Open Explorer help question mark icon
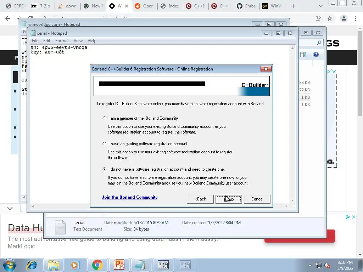Image resolution: width=363 pixels, height=272 pixels. coord(316,55)
